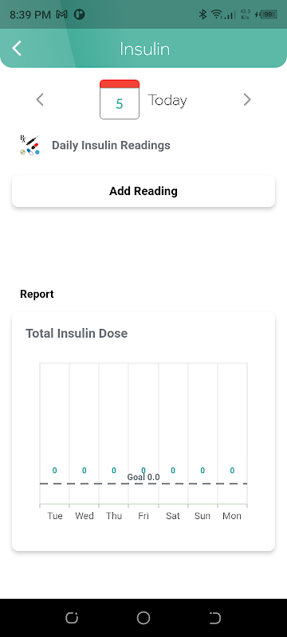Screen dimensions: 287x637
Task: Go to previous day with left chevron
Action: tap(40, 100)
